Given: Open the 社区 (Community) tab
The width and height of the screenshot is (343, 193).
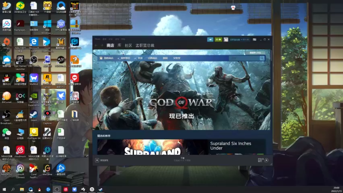Looking at the screenshot, I should (128, 45).
